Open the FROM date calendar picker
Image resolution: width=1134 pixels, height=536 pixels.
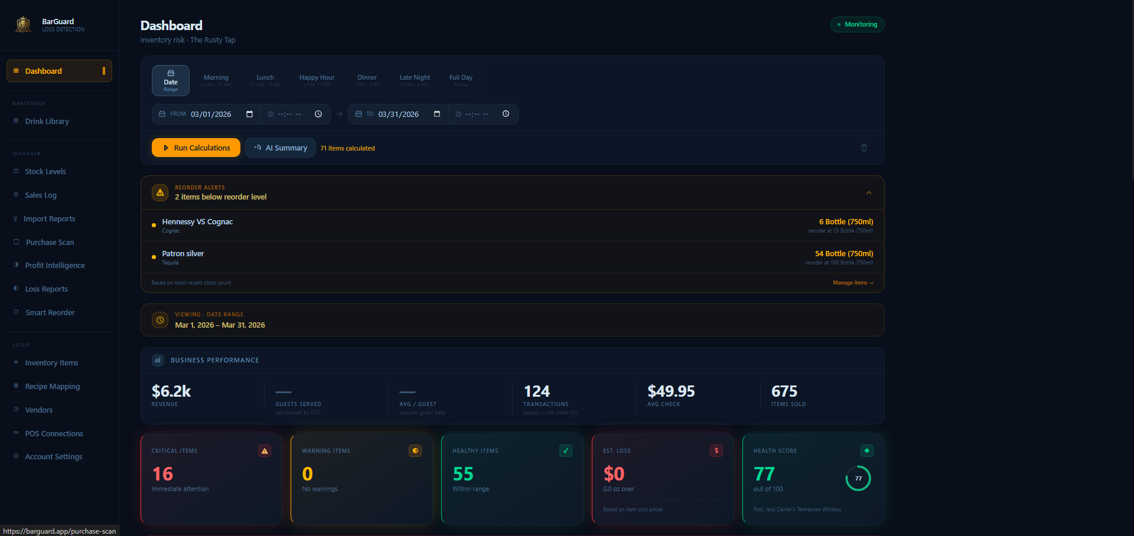(x=249, y=114)
